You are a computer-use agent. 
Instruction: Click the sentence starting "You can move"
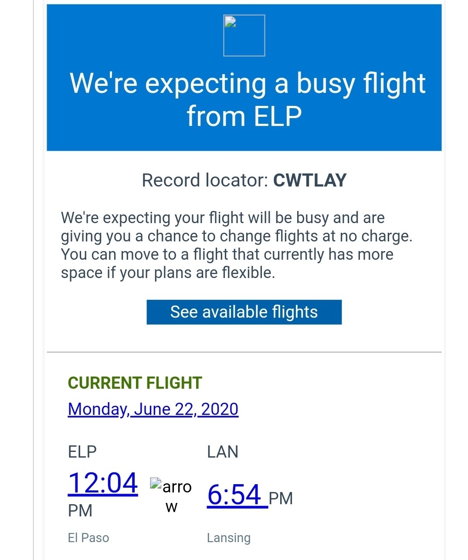227,255
